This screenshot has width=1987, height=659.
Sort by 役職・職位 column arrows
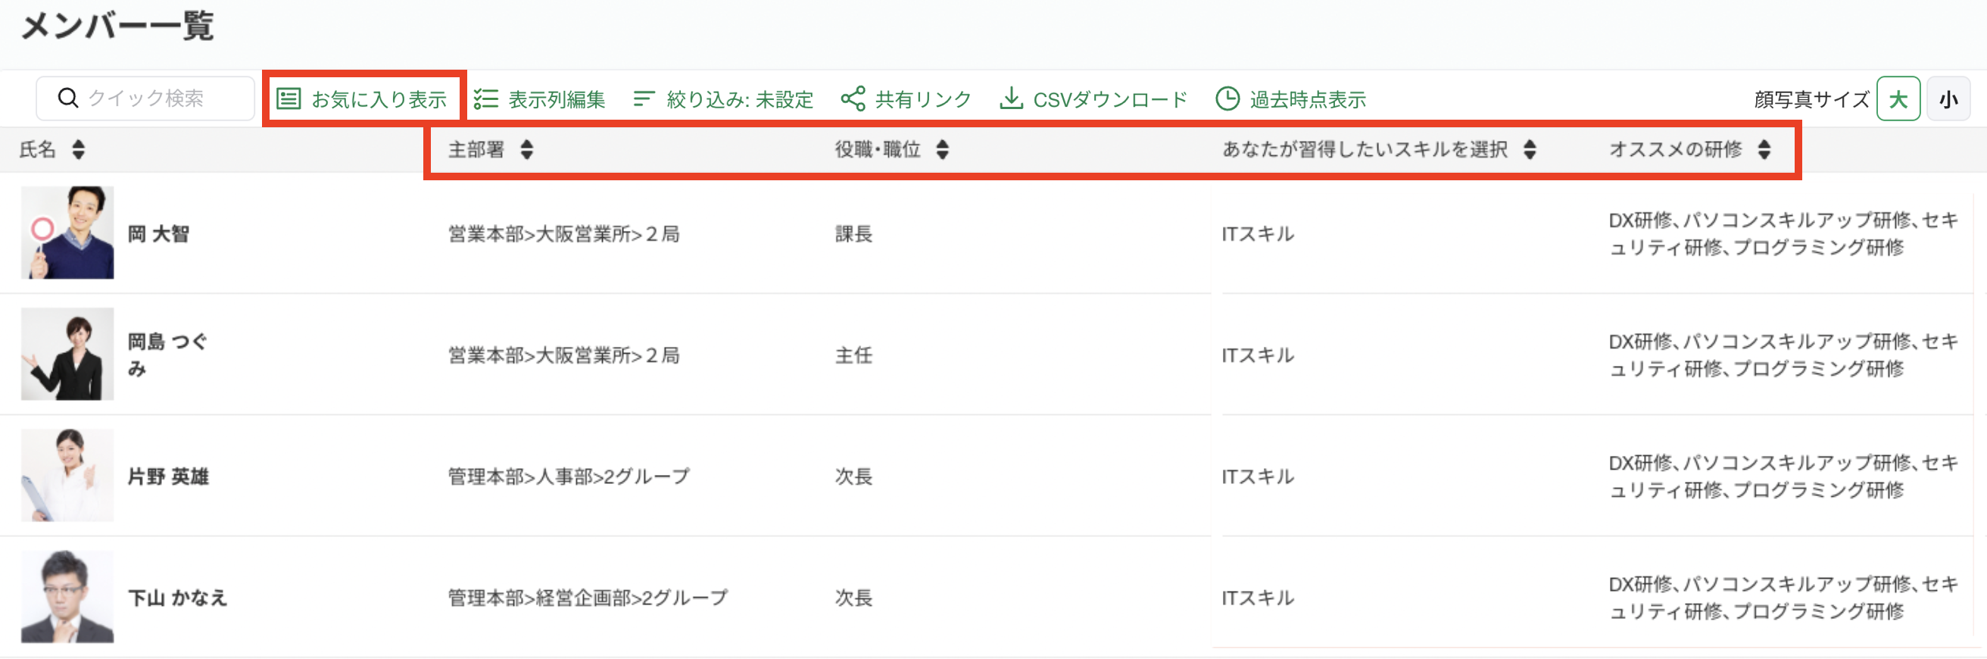tap(943, 149)
